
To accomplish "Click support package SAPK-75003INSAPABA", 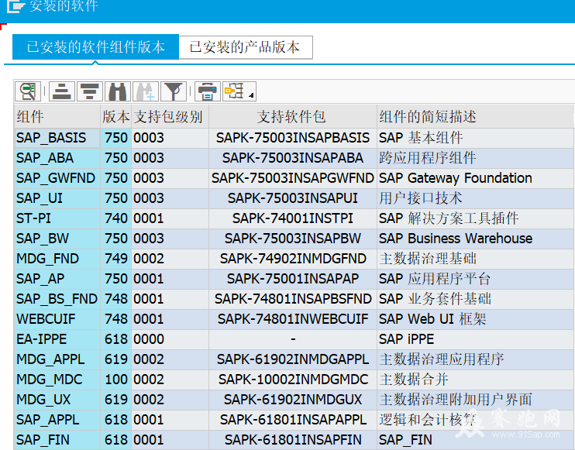I will pyautogui.click(x=293, y=158).
